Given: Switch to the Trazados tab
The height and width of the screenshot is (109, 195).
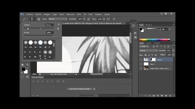Looking at the screenshot, I should [x=157, y=43].
